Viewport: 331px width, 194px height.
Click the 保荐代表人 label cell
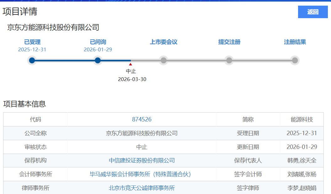coord(248,161)
